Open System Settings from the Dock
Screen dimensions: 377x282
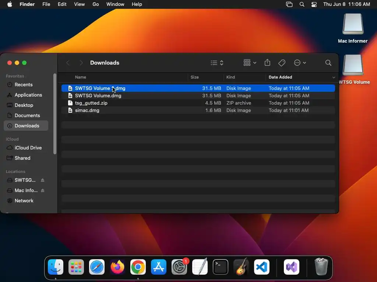click(179, 267)
